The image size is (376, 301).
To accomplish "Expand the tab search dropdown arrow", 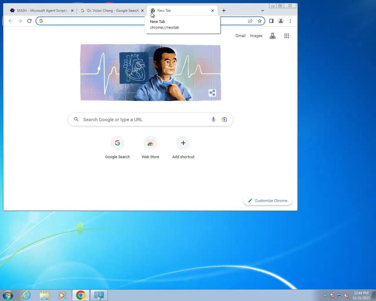I will (x=263, y=11).
